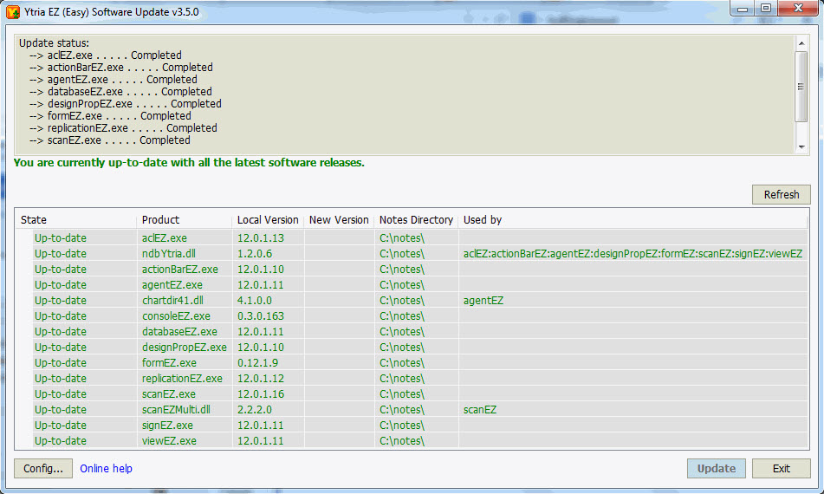Sort by the State column header

click(35, 219)
